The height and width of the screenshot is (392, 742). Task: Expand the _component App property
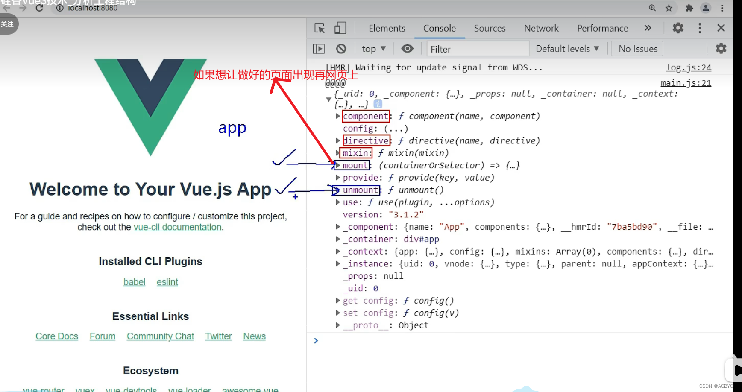tap(338, 227)
